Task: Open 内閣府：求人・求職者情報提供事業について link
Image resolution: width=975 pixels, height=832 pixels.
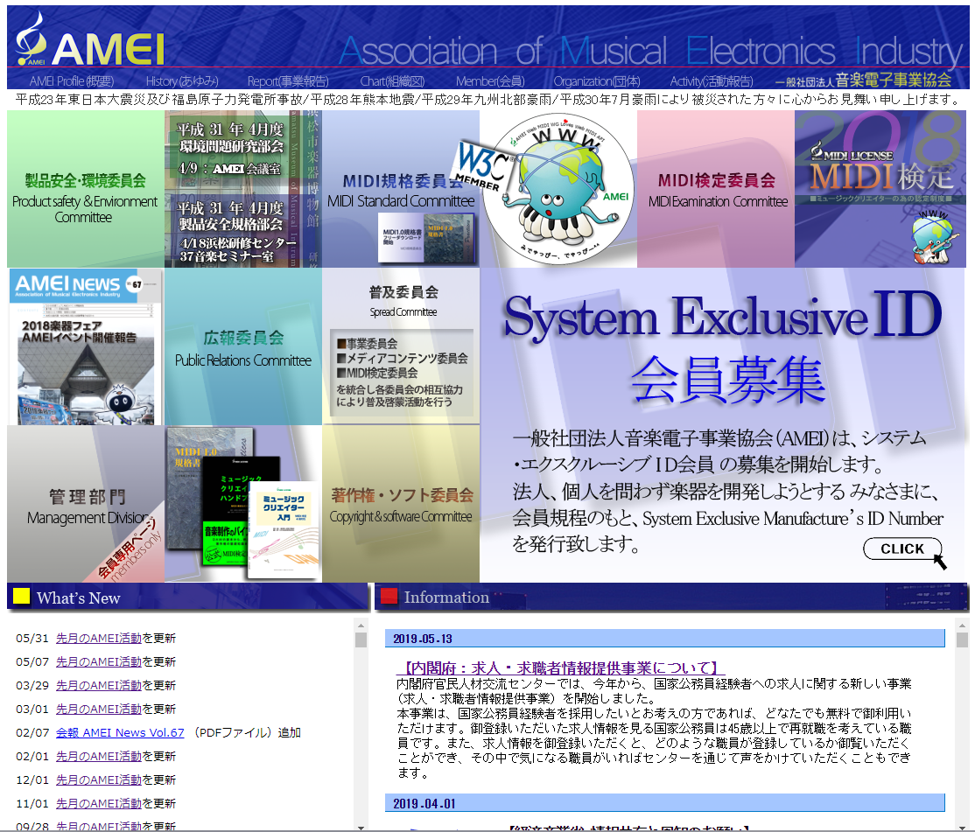Action: (x=561, y=668)
